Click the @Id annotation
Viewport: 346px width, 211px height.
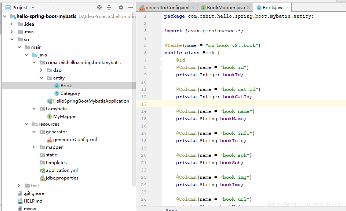181,60
